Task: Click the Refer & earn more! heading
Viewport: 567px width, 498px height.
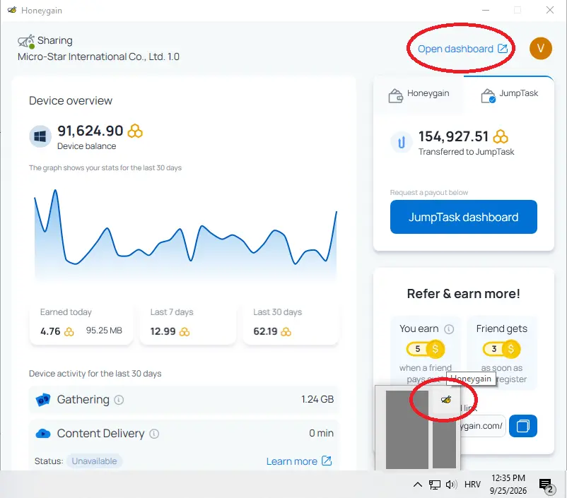Action: 464,294
